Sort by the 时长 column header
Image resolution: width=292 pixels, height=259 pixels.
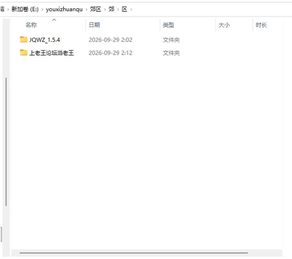[x=261, y=25]
